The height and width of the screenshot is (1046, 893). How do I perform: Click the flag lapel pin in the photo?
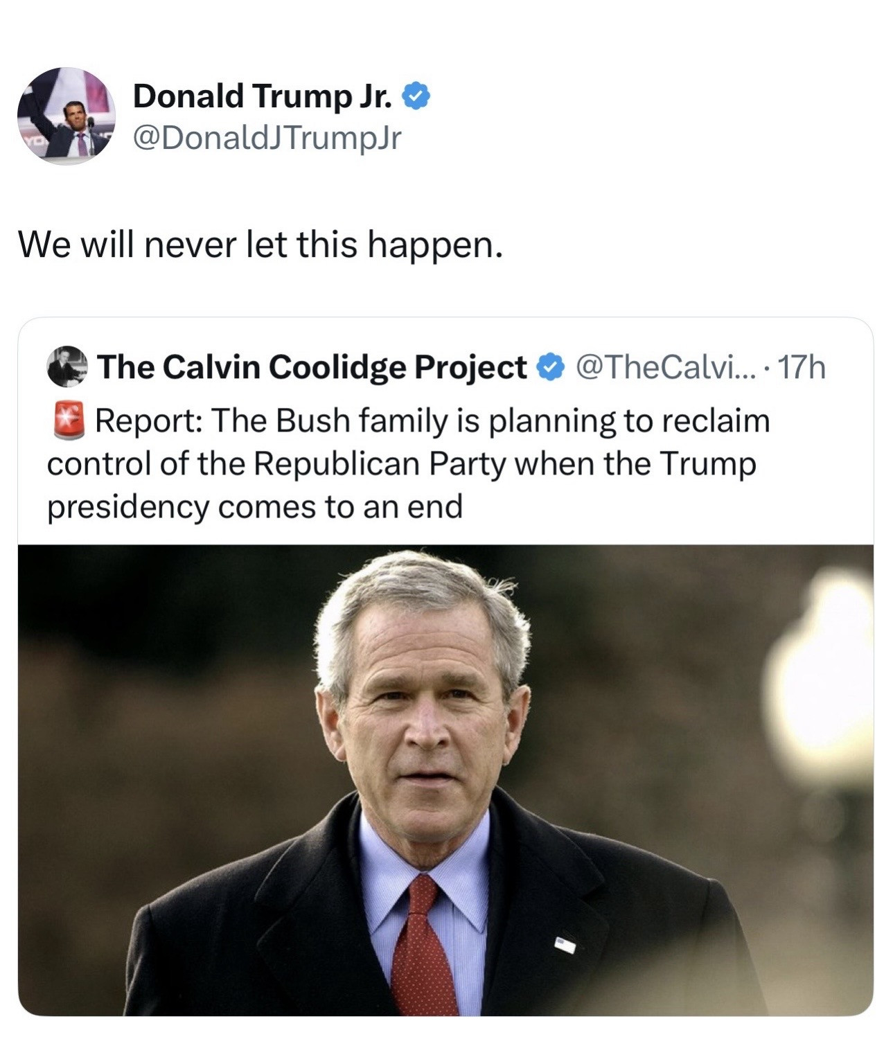pos(565,943)
